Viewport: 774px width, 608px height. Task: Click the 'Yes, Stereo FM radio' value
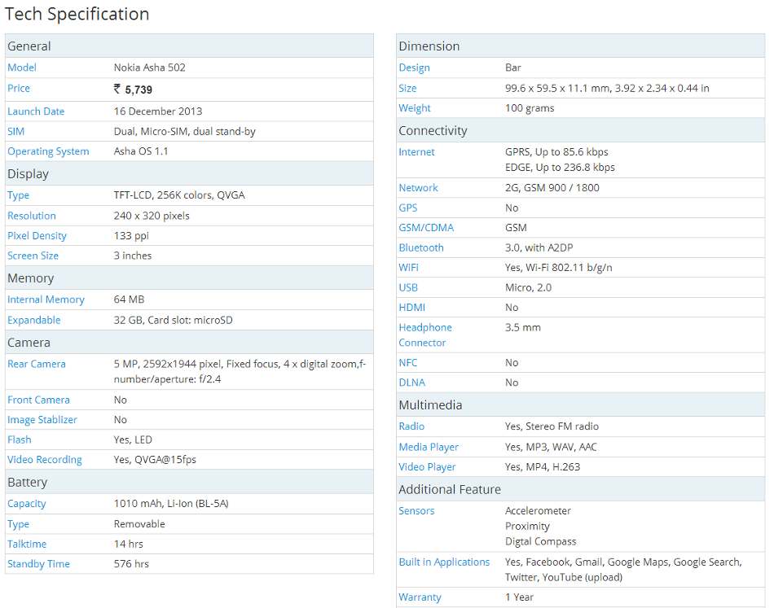click(x=552, y=426)
